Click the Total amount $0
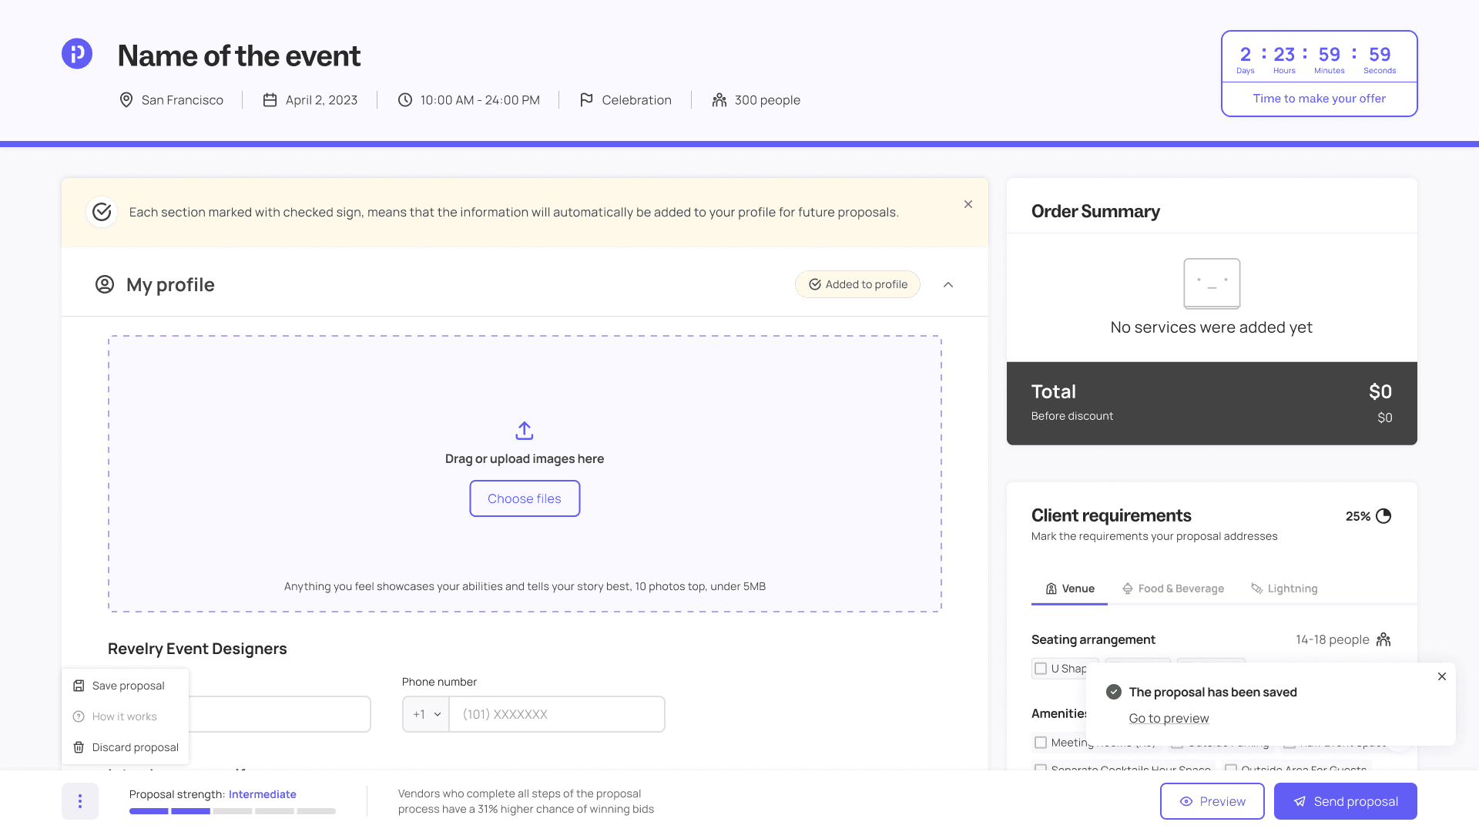The width and height of the screenshot is (1479, 832). coord(1380,391)
